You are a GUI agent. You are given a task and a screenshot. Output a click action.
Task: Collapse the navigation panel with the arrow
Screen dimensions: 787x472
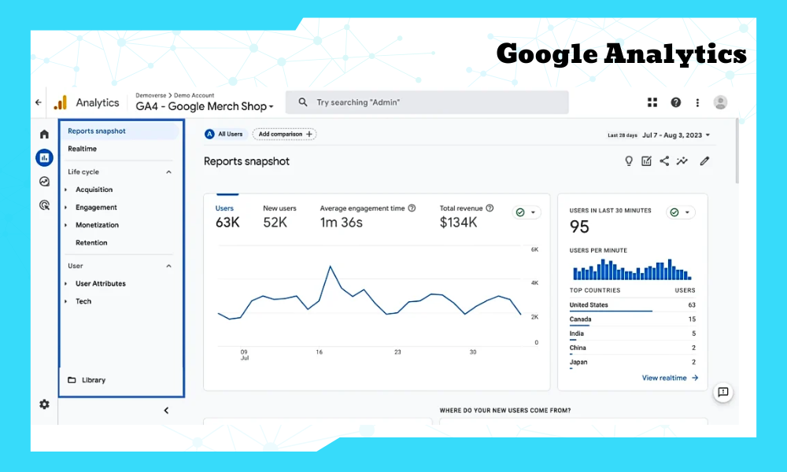(x=166, y=410)
